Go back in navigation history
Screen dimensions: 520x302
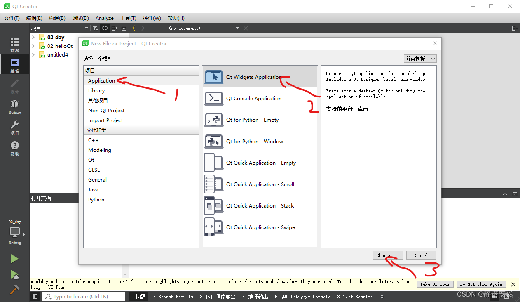point(134,28)
